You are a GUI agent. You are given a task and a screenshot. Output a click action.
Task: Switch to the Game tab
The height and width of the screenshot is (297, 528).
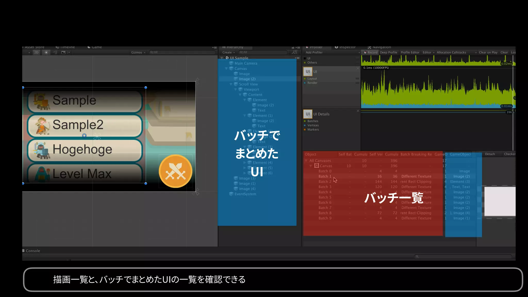(x=95, y=47)
